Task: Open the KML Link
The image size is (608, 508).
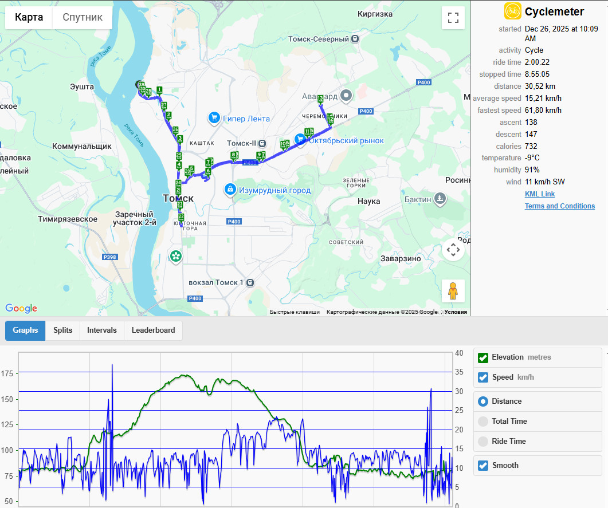Action: point(540,194)
